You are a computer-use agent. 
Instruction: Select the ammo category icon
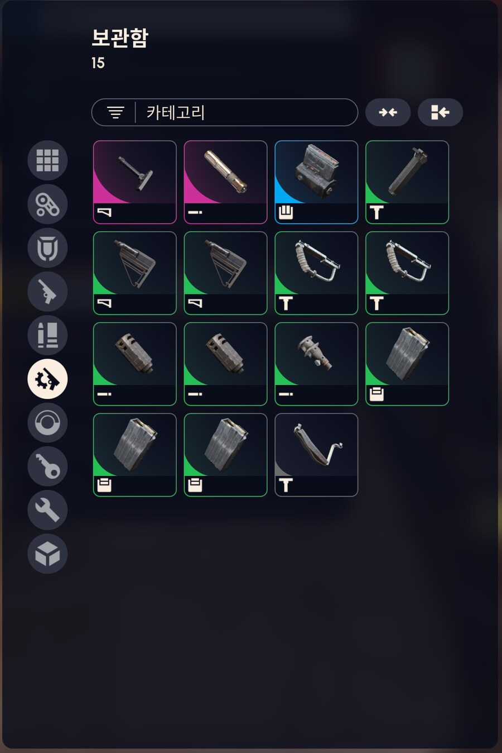(x=47, y=335)
